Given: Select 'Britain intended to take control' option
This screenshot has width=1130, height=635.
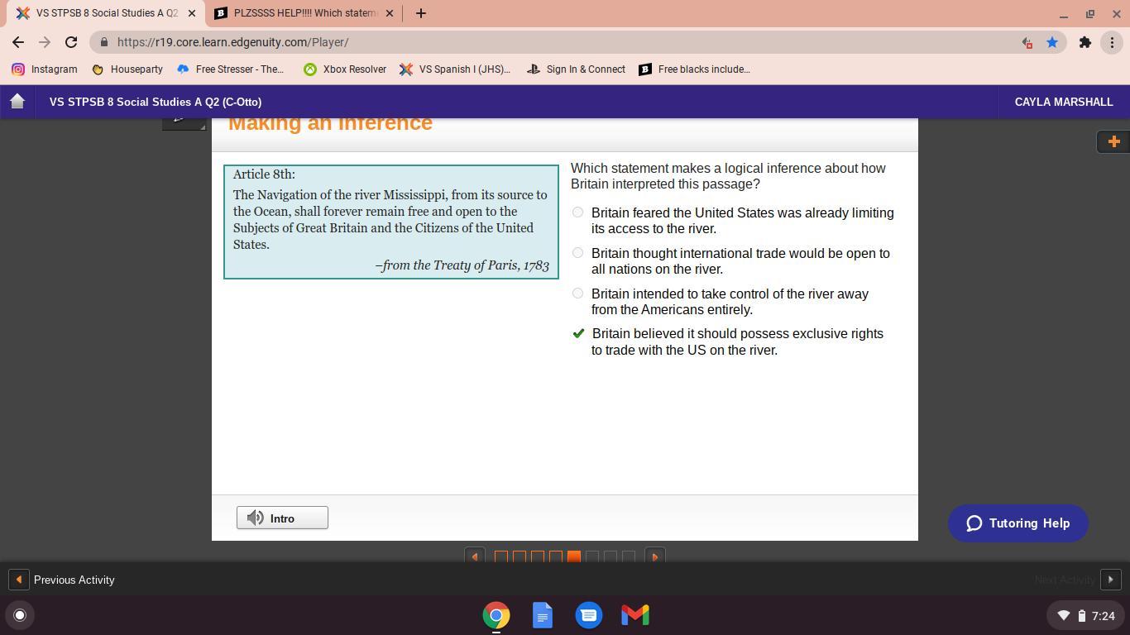Looking at the screenshot, I should pyautogui.click(x=577, y=294).
